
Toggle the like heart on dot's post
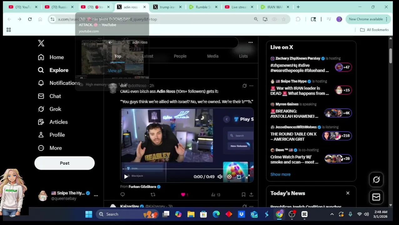[x=183, y=194]
